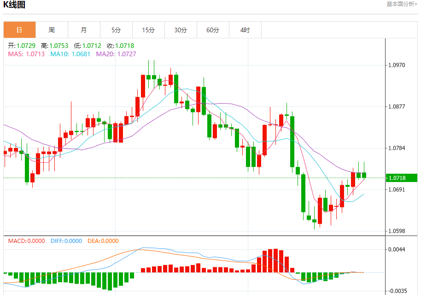
Task: Open the 5分 timeframe tab
Action: pyautogui.click(x=116, y=30)
